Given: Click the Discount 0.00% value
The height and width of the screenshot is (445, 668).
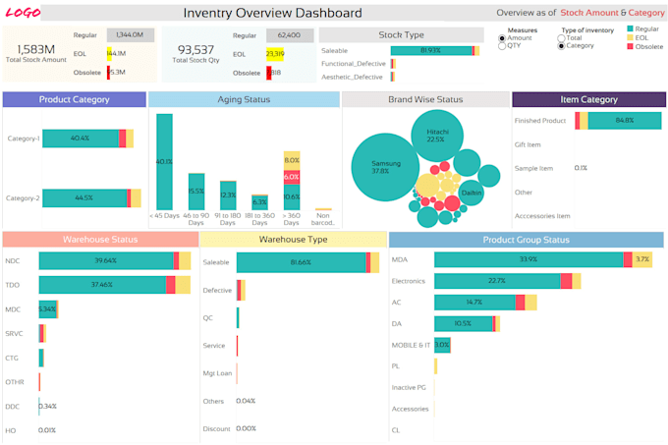Looking at the screenshot, I should [x=246, y=429].
